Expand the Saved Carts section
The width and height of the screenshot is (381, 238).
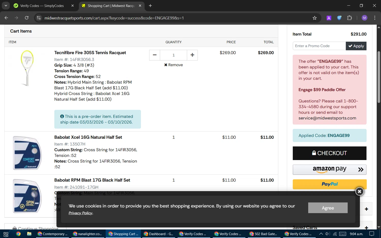pyautogui.click(x=366, y=228)
